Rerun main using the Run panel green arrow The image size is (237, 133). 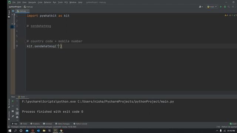(13, 101)
